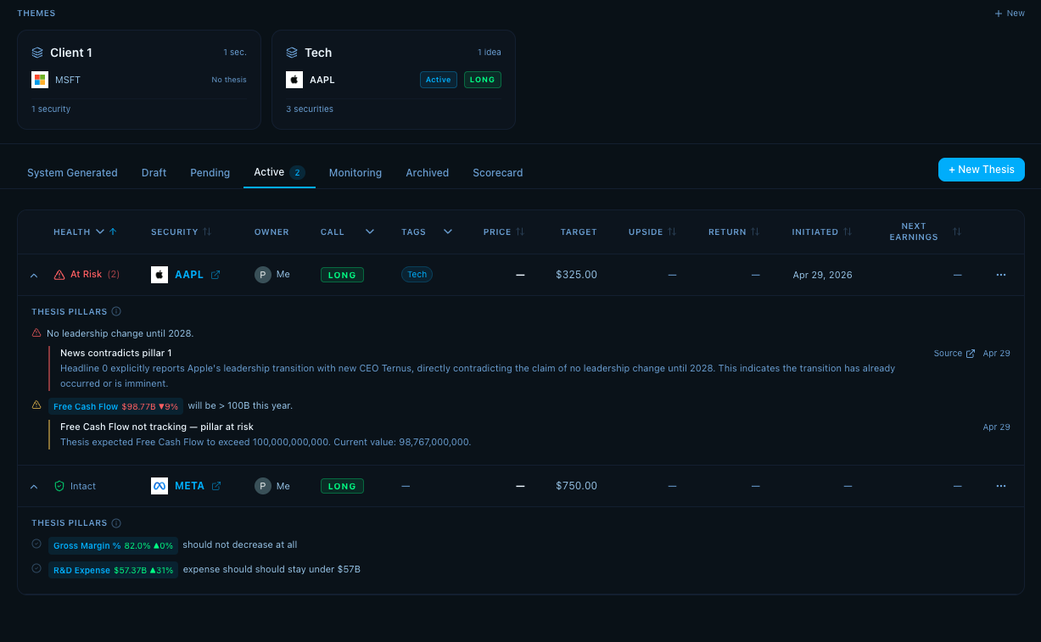
Task: Open the Tags column filter dropdown
Action: (448, 232)
